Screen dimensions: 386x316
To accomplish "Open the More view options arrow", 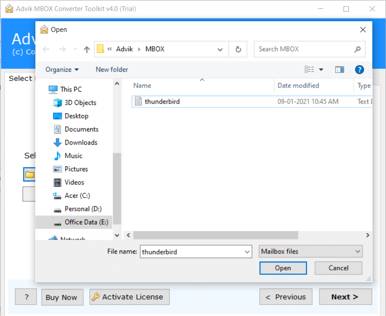I will tap(321, 69).
